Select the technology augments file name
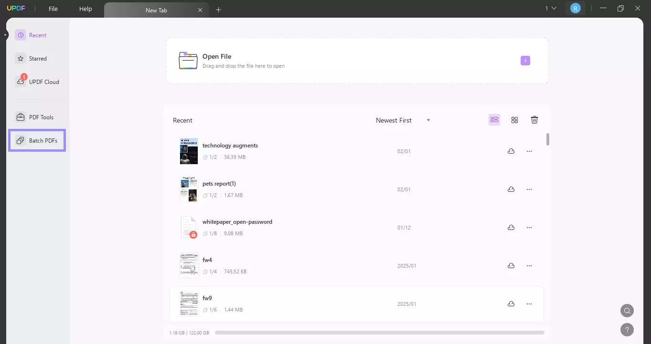 tap(230, 146)
